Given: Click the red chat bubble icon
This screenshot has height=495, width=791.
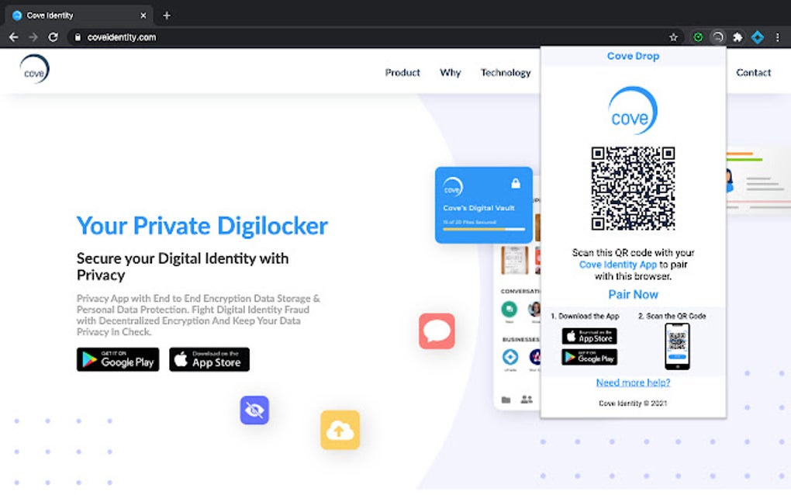Looking at the screenshot, I should pos(437,331).
